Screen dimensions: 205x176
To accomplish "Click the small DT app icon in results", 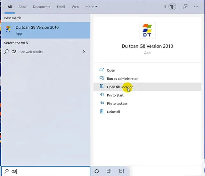I will [8, 29].
